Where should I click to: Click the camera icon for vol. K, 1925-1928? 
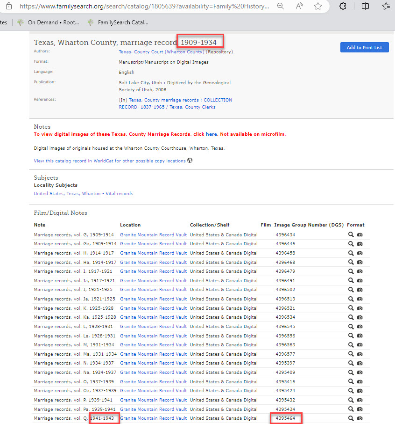pos(360,308)
